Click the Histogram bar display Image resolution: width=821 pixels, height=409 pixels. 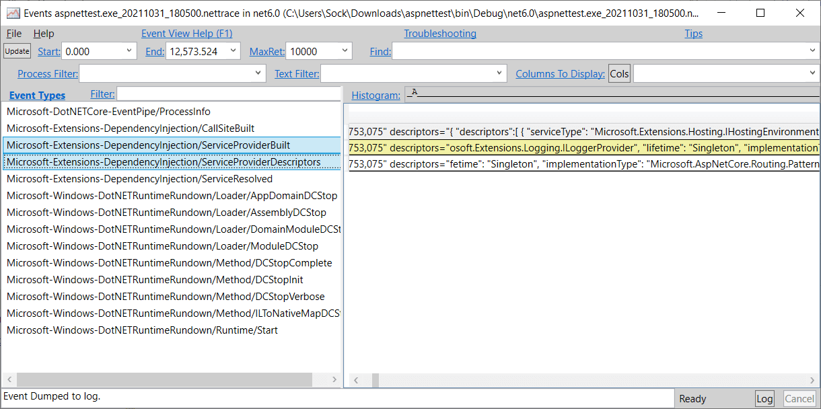pos(611,95)
